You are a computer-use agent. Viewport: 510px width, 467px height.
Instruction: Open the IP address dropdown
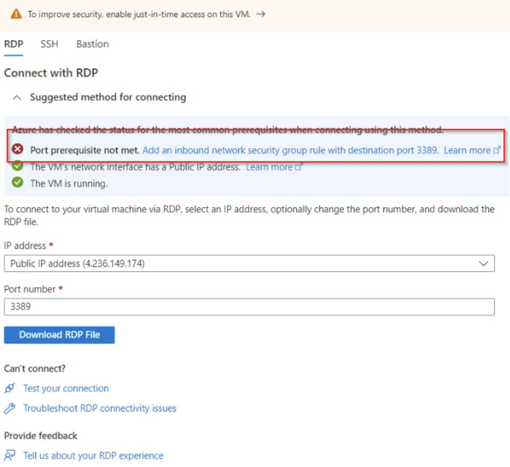(249, 263)
